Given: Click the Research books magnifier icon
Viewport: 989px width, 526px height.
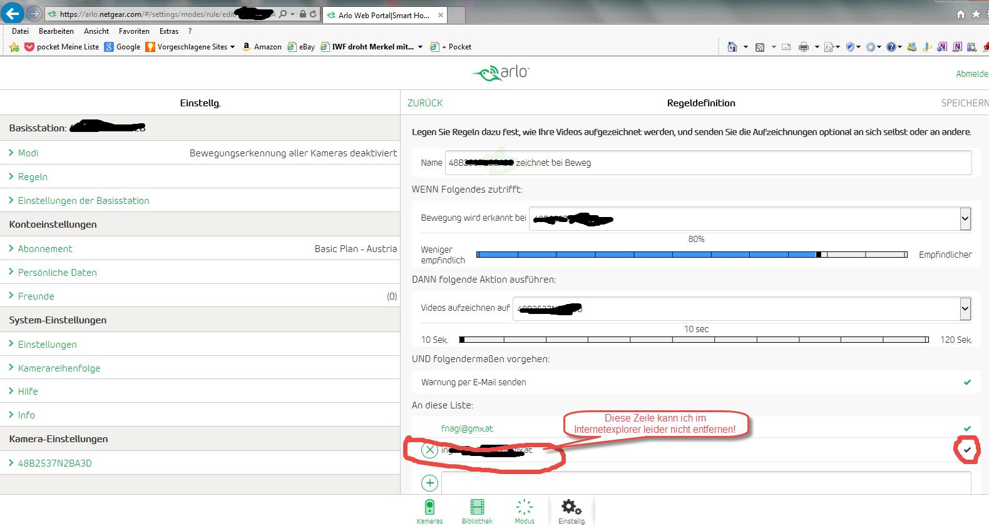Looking at the screenshot, I should pos(971,47).
